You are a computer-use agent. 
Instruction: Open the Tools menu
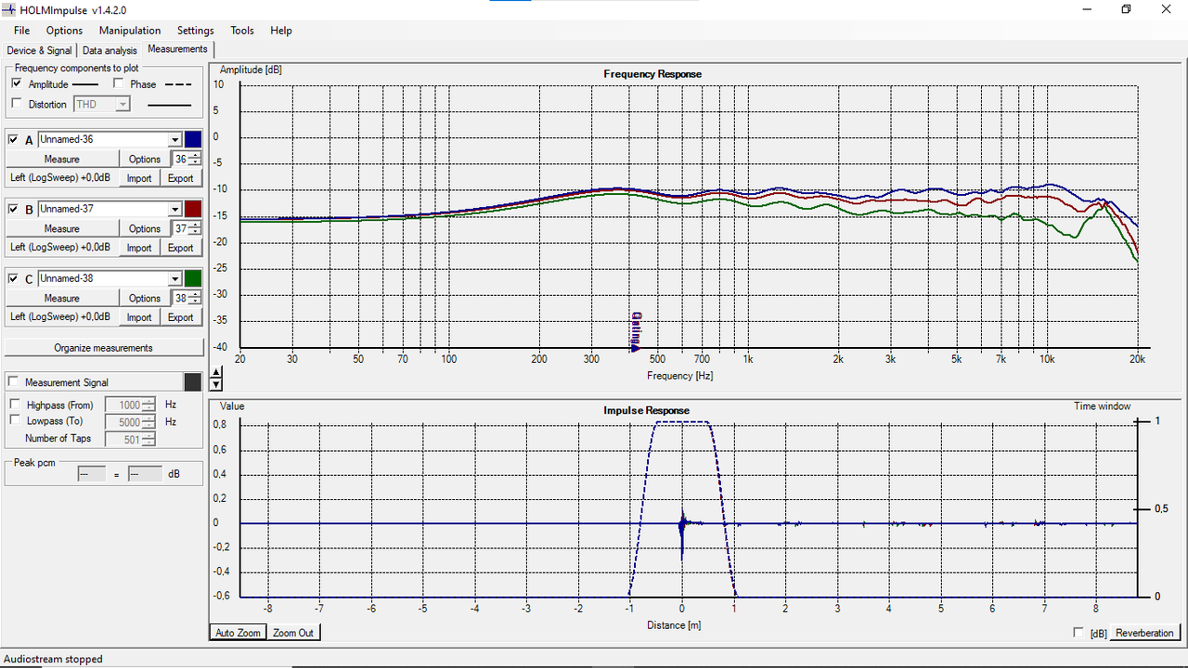click(x=242, y=31)
